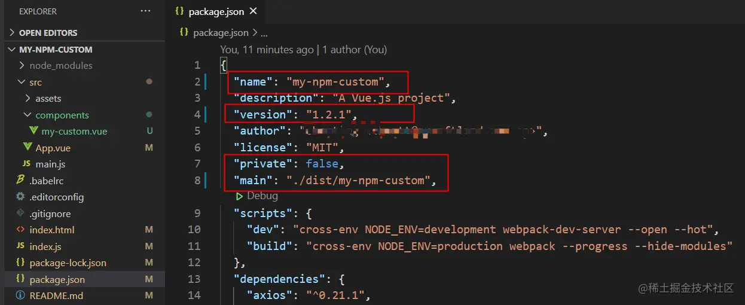Click the Debug code lens above scripts
This screenshot has height=305, width=745.
[262, 196]
